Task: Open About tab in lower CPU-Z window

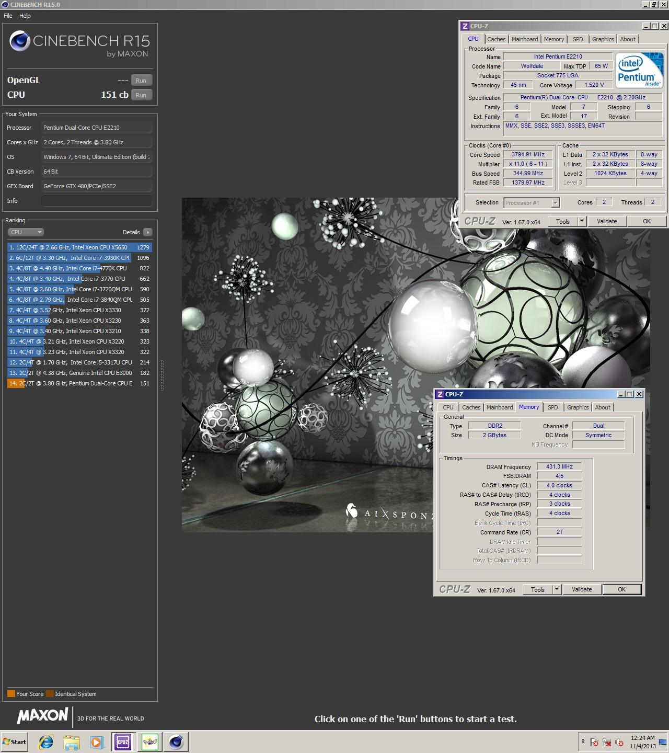Action: click(x=603, y=407)
